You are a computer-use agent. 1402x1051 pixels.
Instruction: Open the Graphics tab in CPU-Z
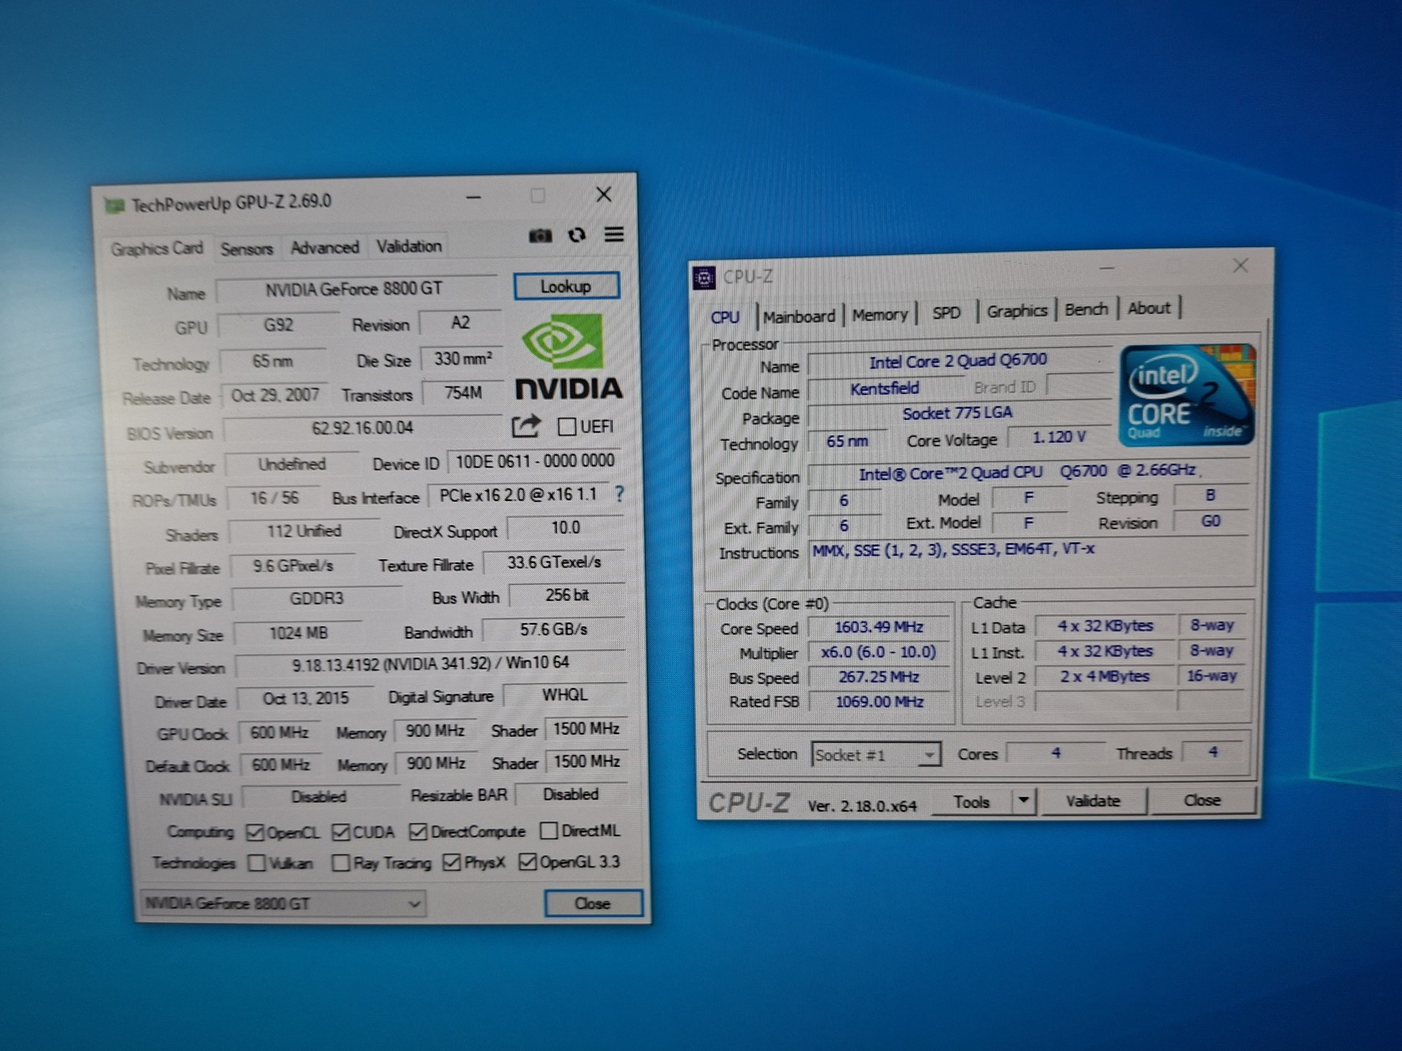pos(1017,311)
